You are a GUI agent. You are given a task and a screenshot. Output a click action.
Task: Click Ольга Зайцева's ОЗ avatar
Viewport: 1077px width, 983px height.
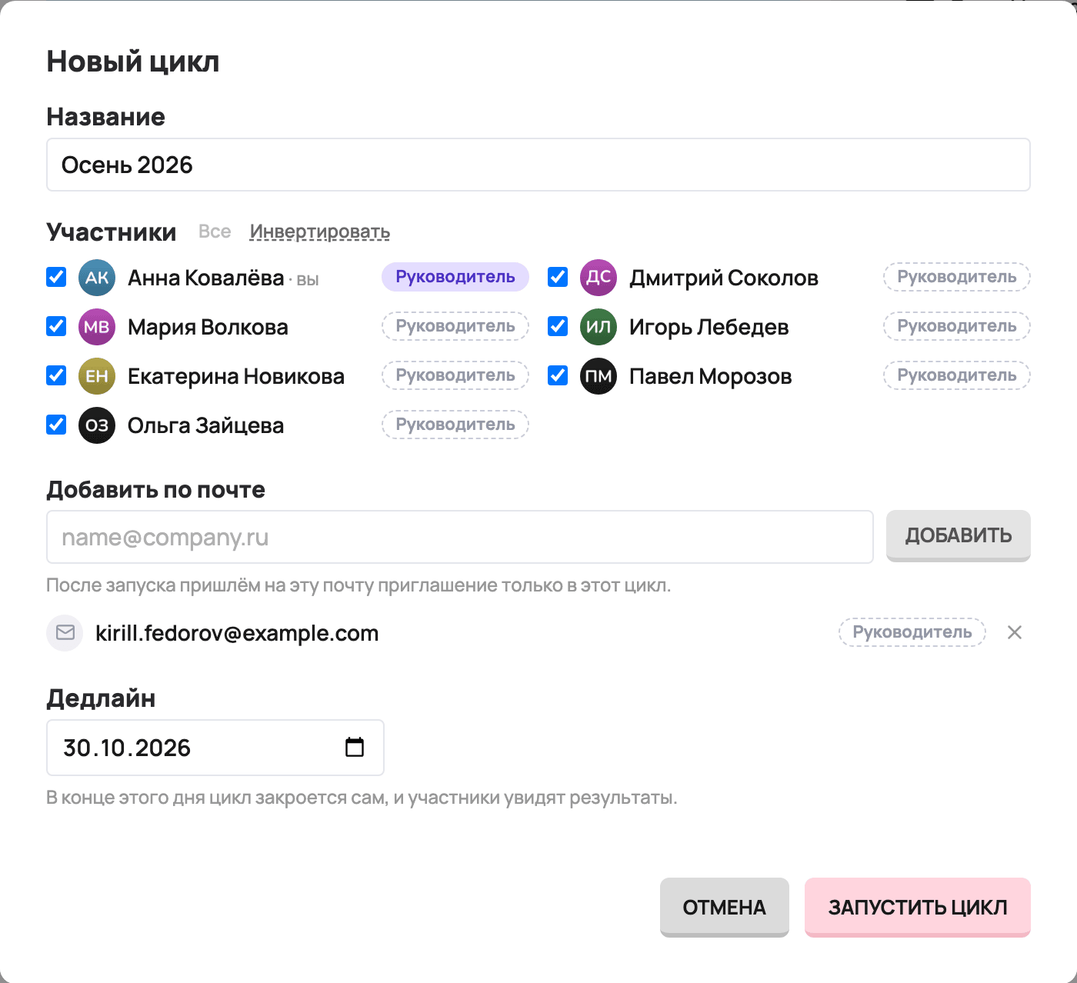pos(97,425)
